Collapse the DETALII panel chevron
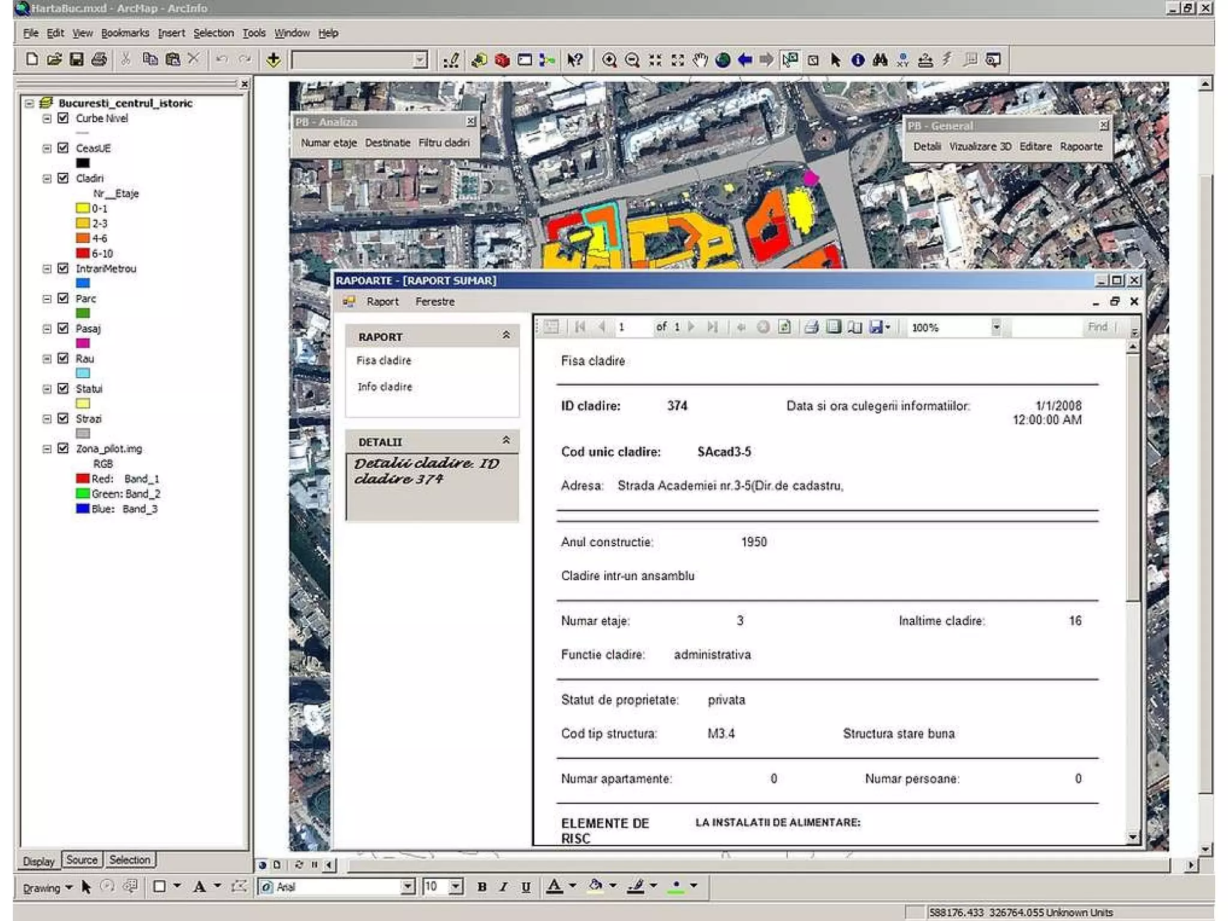 (506, 441)
